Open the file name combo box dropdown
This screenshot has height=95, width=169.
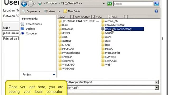[157, 82]
